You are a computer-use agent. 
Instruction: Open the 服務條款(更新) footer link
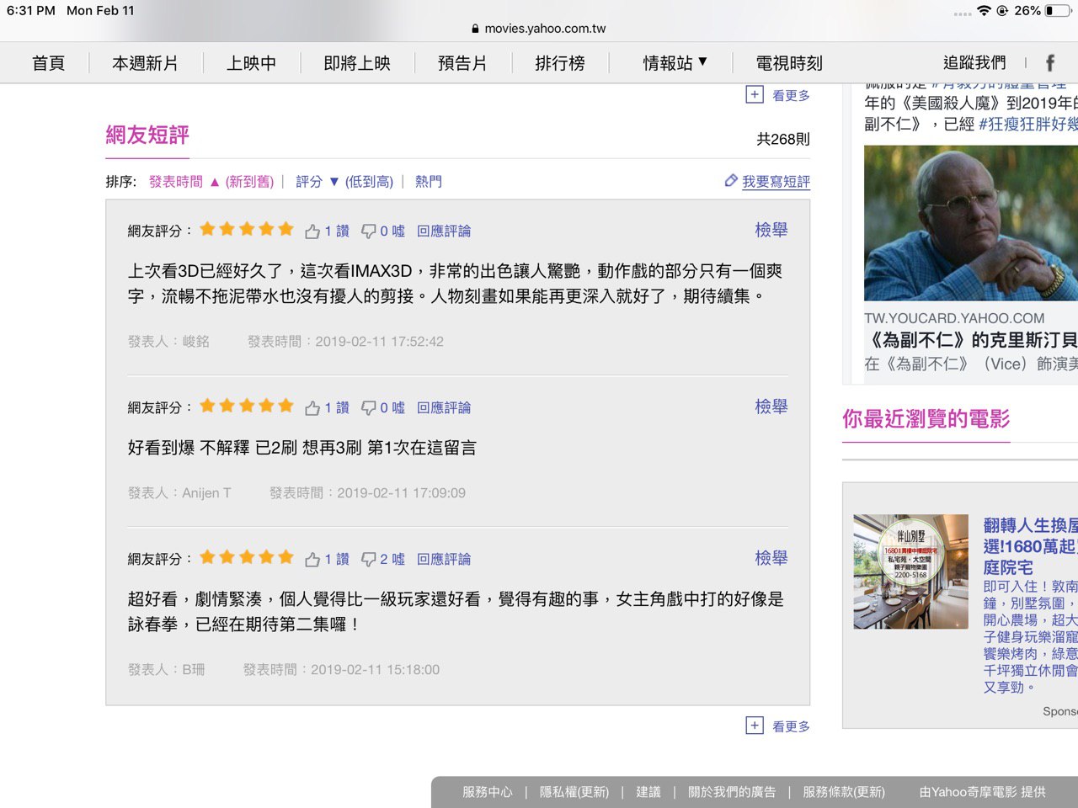pos(844,792)
